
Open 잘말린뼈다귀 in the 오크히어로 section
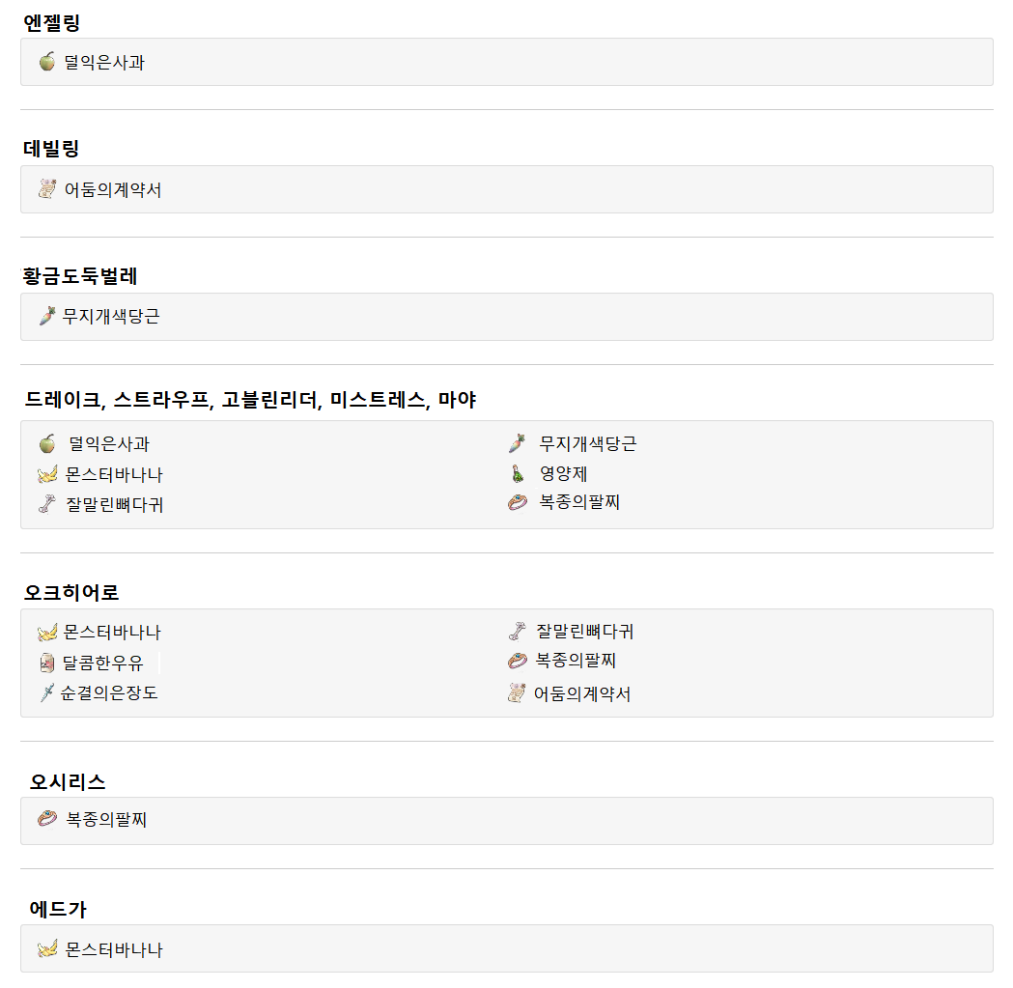[x=584, y=632]
